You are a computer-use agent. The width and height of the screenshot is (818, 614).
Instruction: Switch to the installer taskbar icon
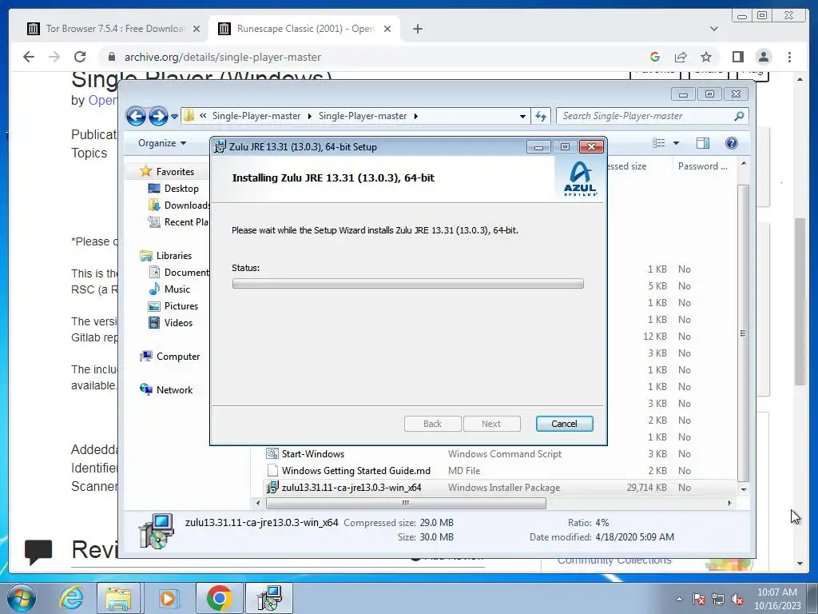269,598
